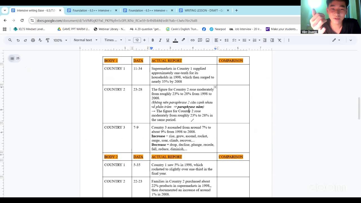Clear formatting from selected text

279,40
